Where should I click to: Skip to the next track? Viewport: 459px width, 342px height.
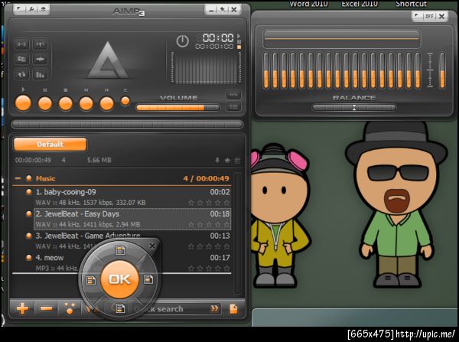click(107, 103)
